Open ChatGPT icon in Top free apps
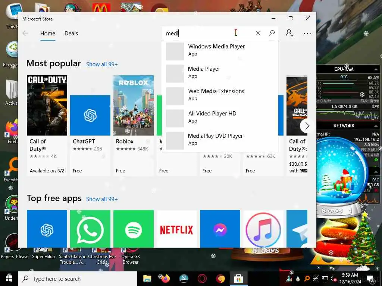The image size is (382, 286). click(x=47, y=229)
